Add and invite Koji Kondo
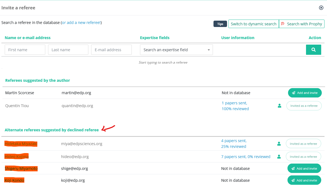This screenshot has width=327, height=190. 304,180
